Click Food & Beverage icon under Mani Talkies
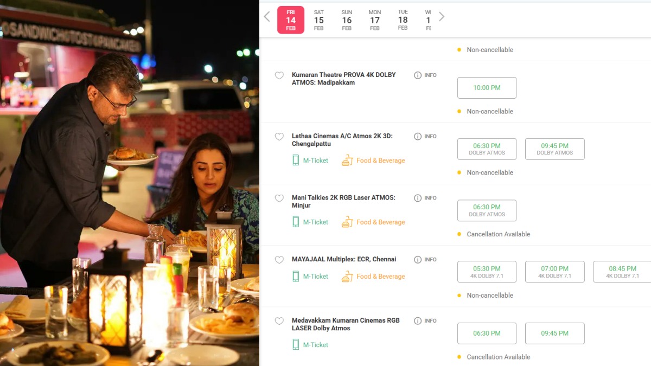 (347, 222)
